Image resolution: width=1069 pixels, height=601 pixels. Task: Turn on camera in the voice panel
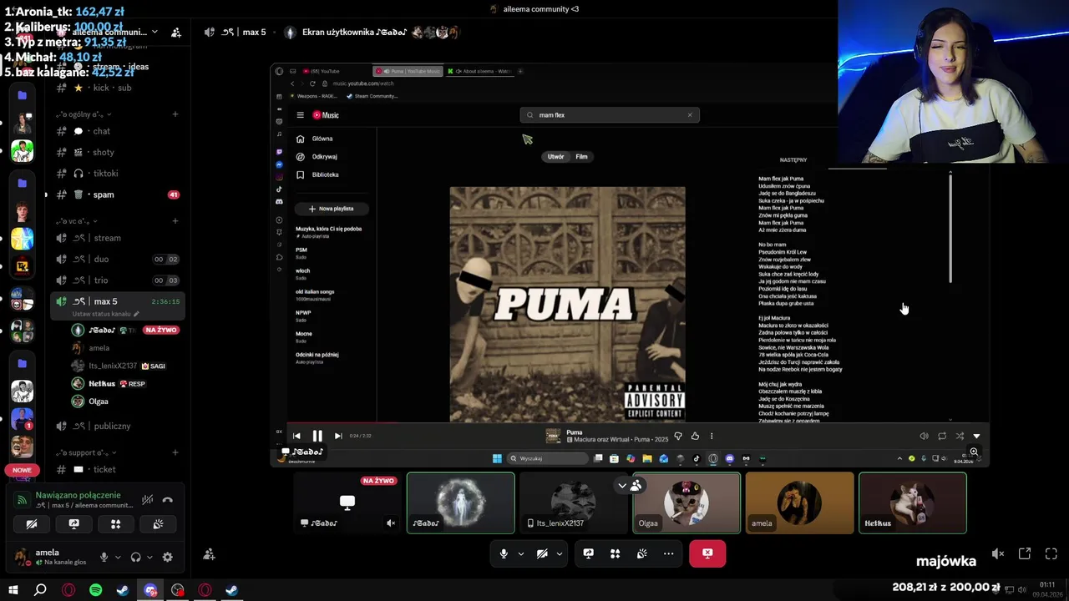coord(32,524)
